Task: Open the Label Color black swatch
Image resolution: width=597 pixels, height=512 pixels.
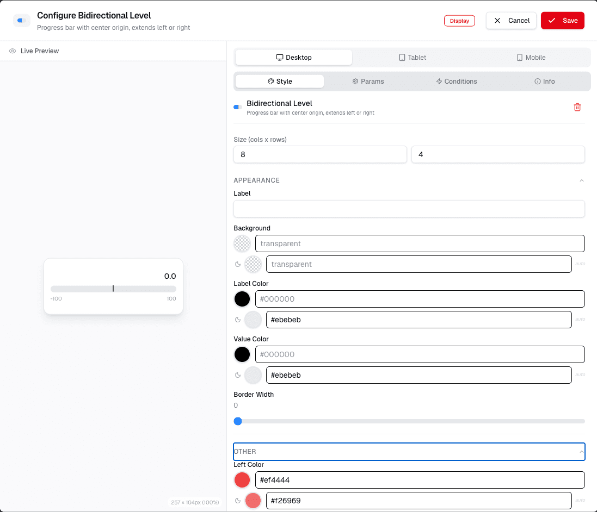Action: point(242,299)
